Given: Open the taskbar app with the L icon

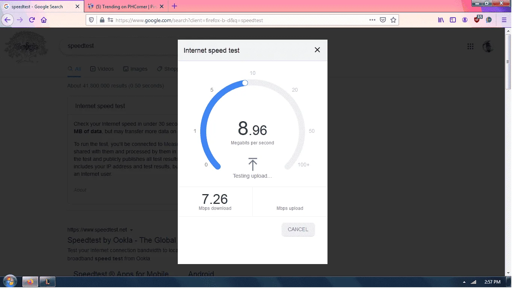Looking at the screenshot, I should (48, 281).
